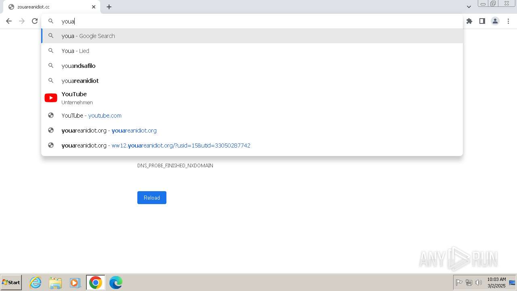Open the YouTube - youtube.com suggestion
Image resolution: width=517 pixels, height=291 pixels.
pyautogui.click(x=252, y=116)
